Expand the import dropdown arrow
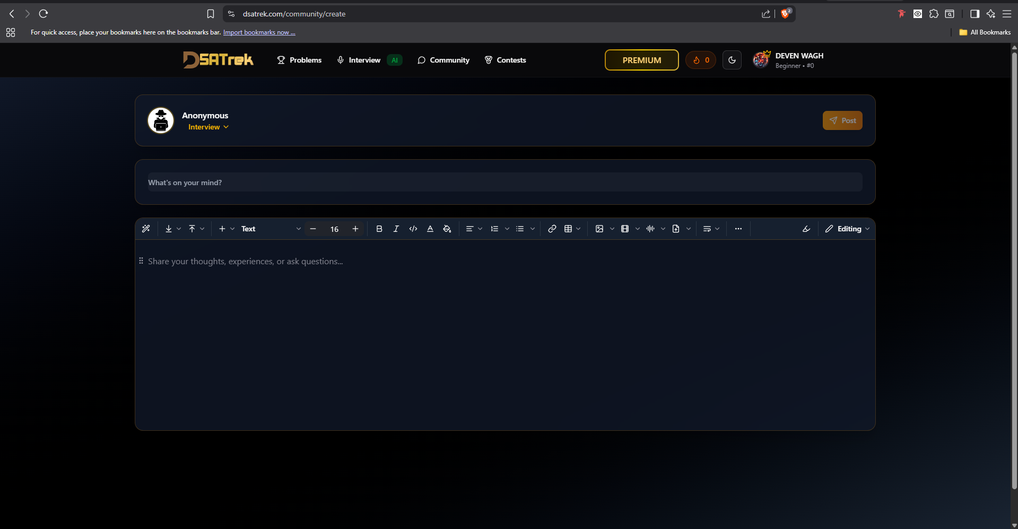 click(x=179, y=229)
